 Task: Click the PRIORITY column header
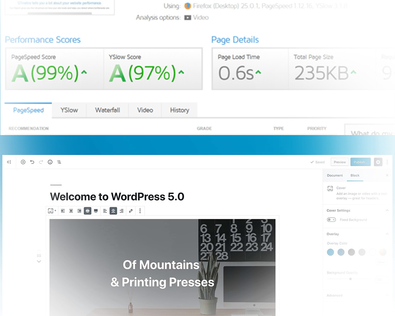coord(317,128)
